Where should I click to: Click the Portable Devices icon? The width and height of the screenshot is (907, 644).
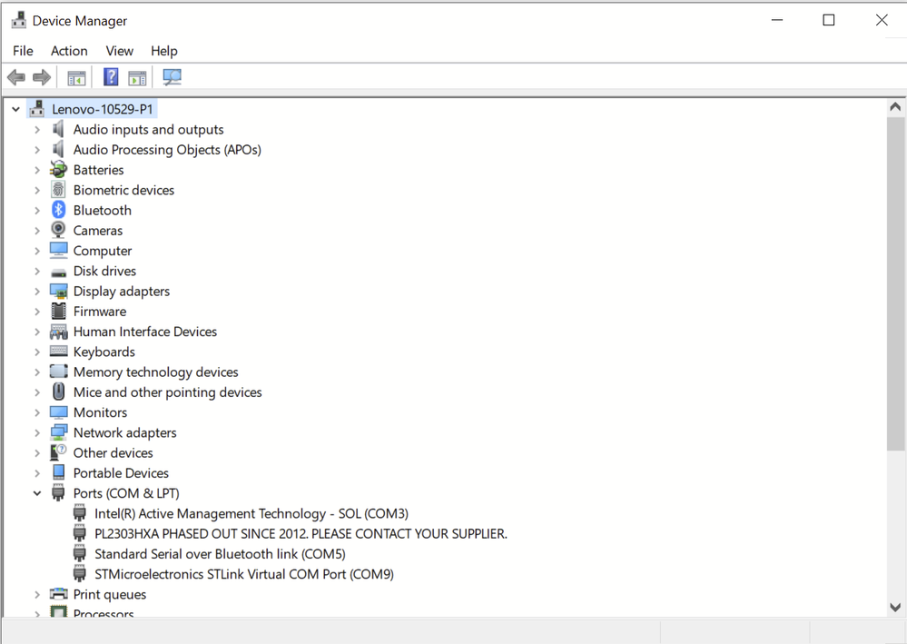coord(58,472)
